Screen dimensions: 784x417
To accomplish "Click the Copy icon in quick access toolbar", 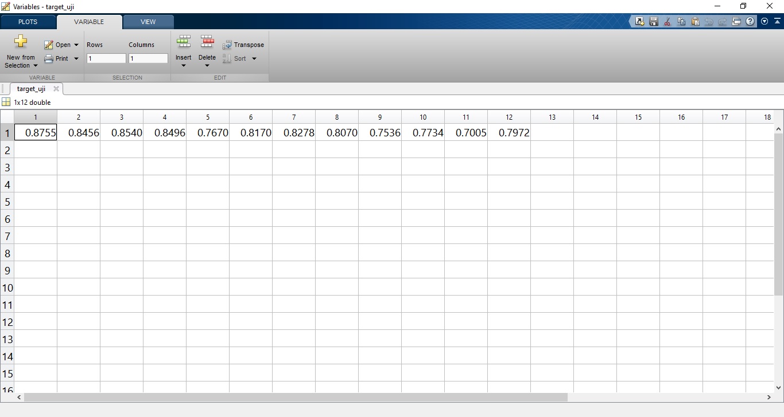I will (x=681, y=22).
